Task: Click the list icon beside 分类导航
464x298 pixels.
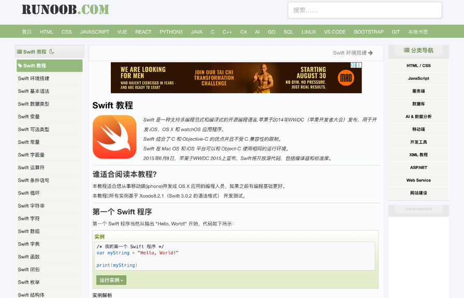Action: [x=406, y=51]
